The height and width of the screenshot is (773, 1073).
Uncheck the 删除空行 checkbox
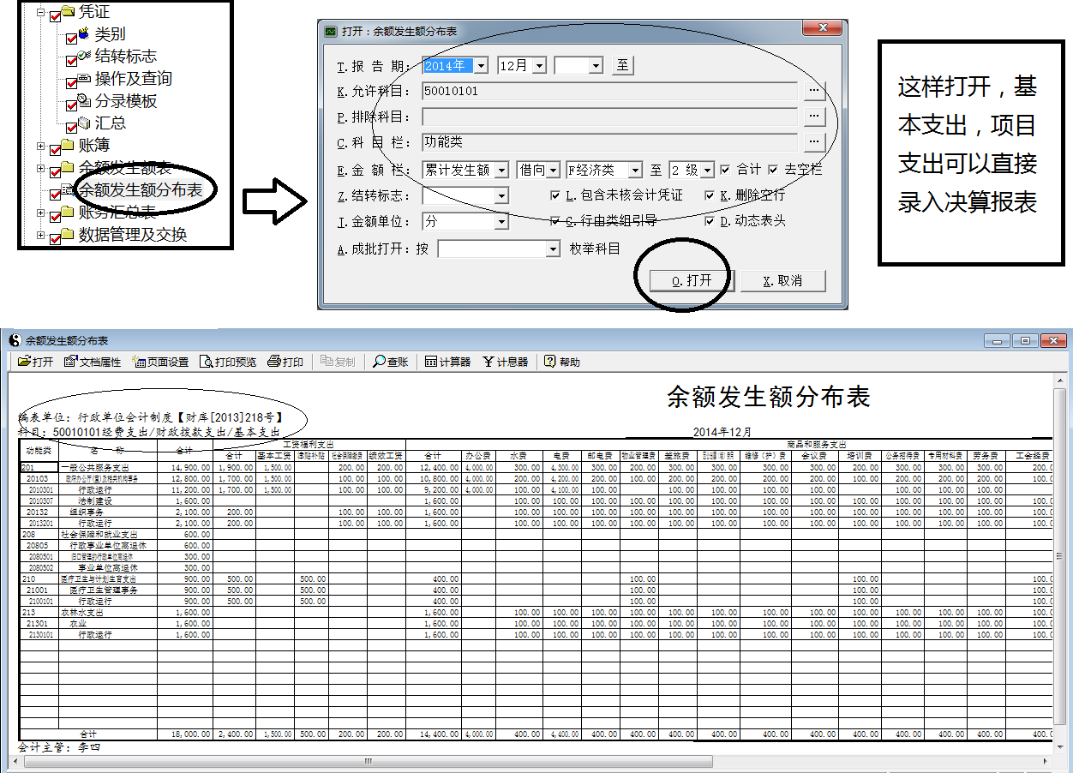[x=710, y=195]
